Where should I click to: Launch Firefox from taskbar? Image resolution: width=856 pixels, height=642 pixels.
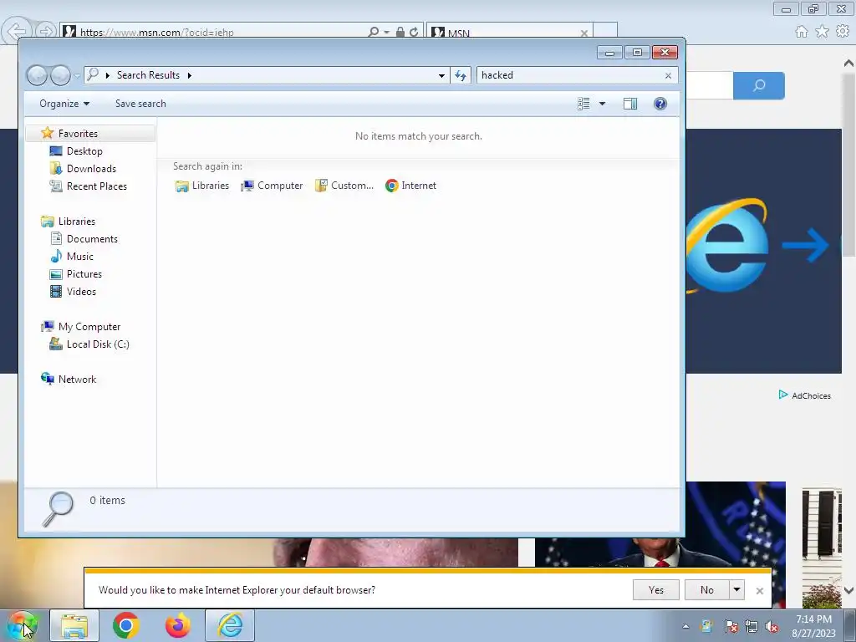(178, 625)
